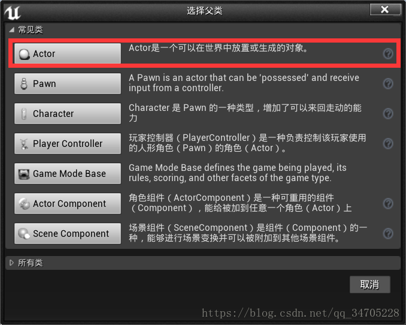
Task: Pick the Scene Component class
Action: coord(68,233)
